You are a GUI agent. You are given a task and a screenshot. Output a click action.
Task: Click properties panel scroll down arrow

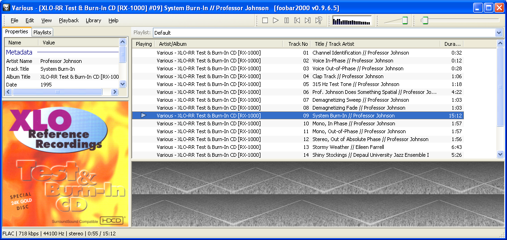[122, 84]
